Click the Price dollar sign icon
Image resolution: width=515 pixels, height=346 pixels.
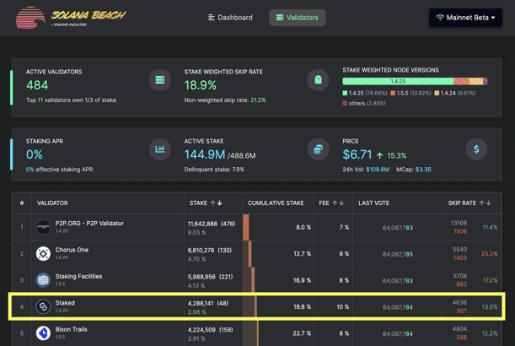pos(476,149)
